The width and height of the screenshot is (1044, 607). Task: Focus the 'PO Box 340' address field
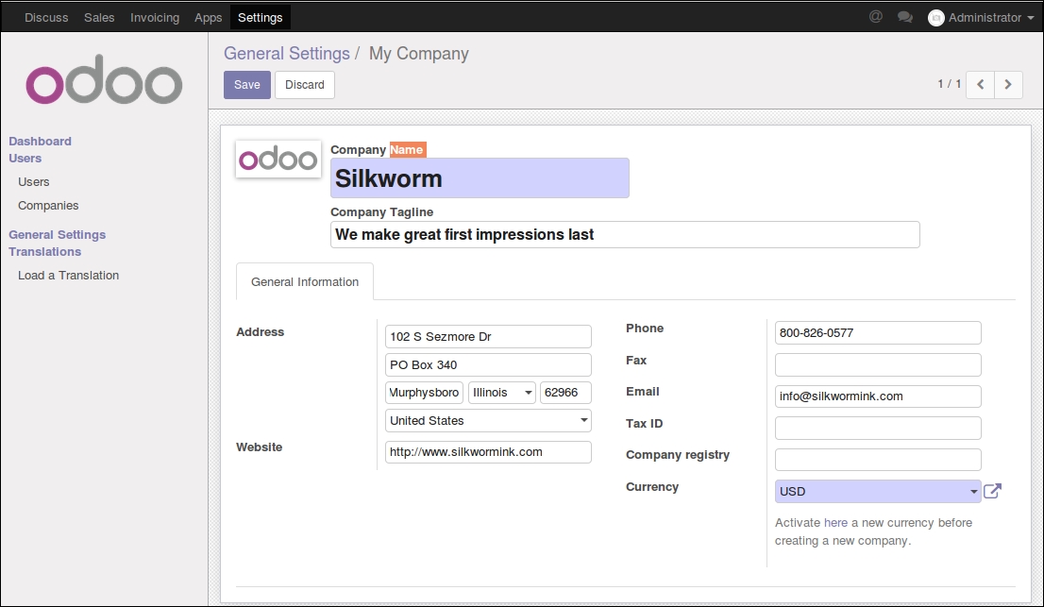[x=488, y=364]
